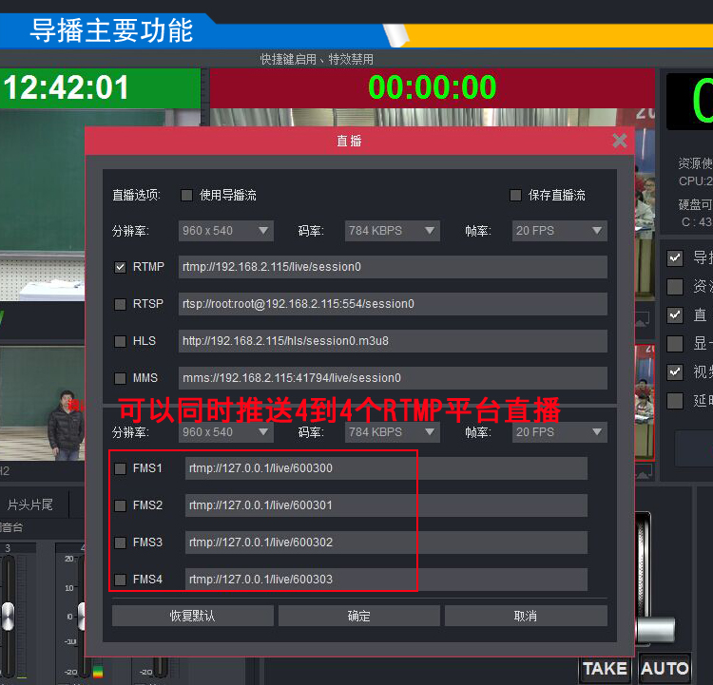Switch to the 片头片尾 tab

coord(31,504)
